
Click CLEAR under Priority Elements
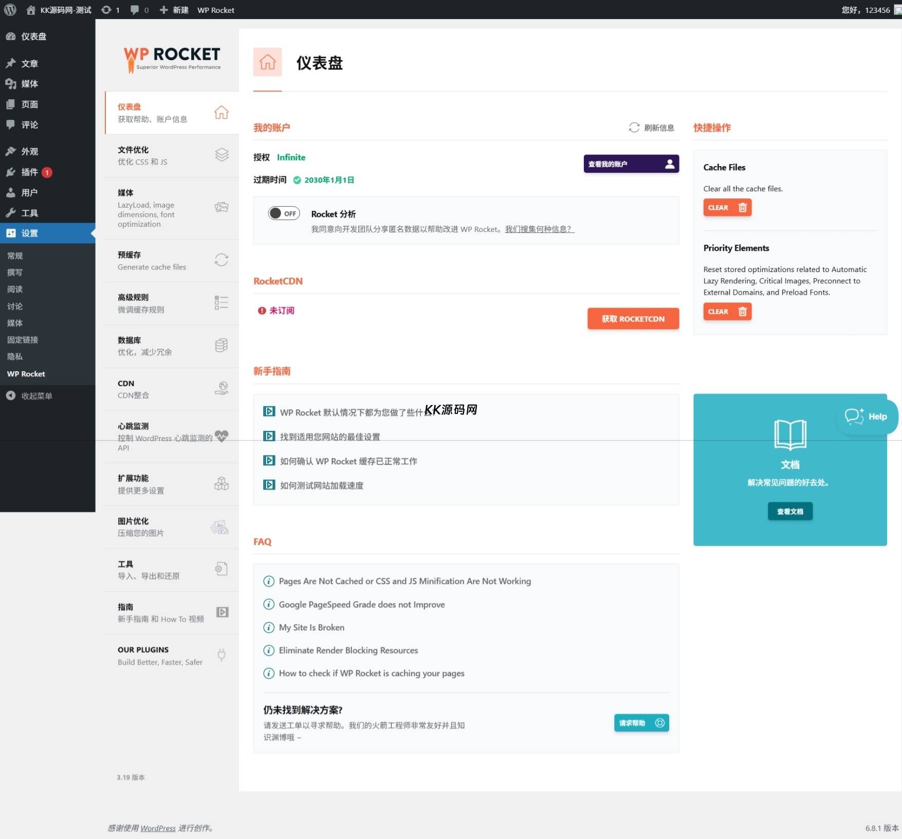727,312
